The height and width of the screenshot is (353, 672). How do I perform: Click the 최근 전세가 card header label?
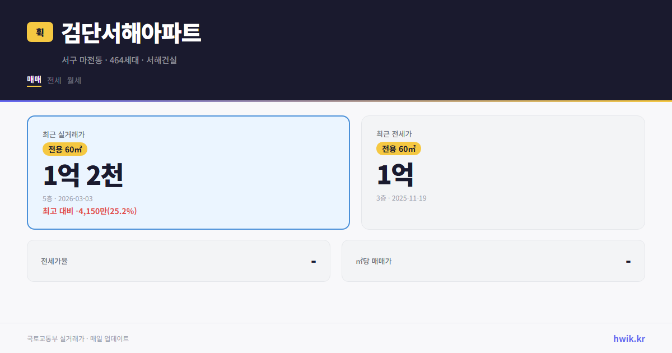[x=396, y=134]
